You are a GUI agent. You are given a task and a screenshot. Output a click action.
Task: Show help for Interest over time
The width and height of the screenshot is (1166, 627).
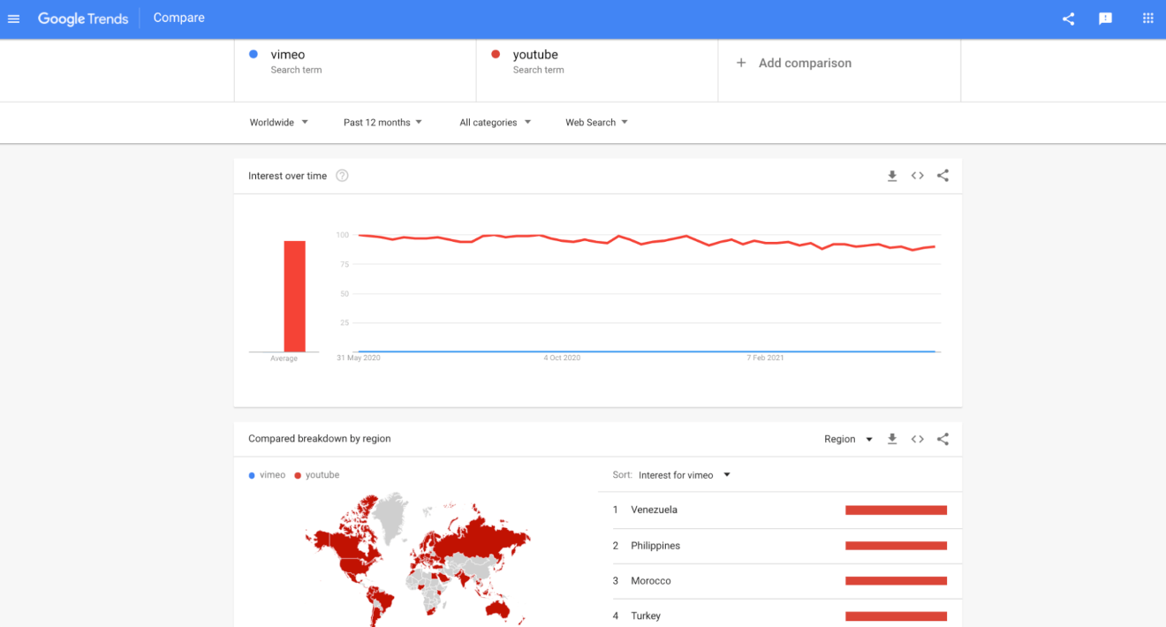[x=342, y=176]
